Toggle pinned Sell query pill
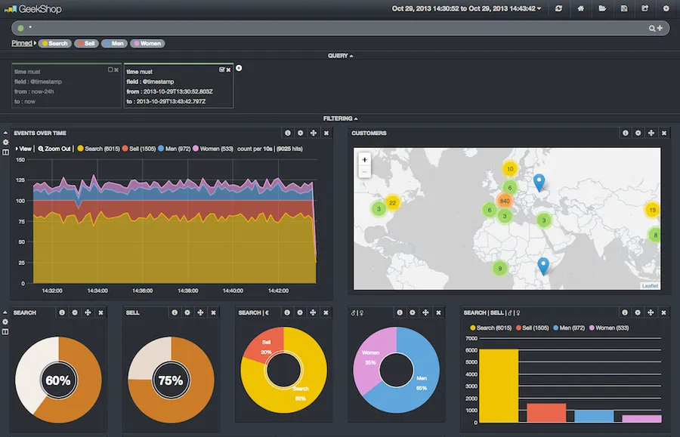 point(86,43)
